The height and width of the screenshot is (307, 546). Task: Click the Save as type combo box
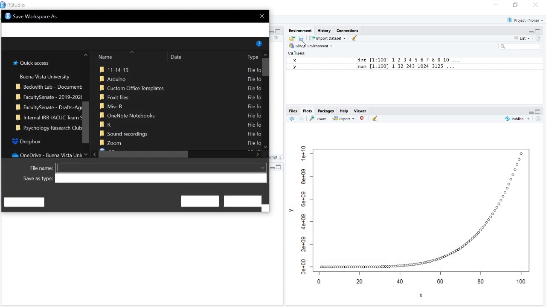(x=161, y=178)
